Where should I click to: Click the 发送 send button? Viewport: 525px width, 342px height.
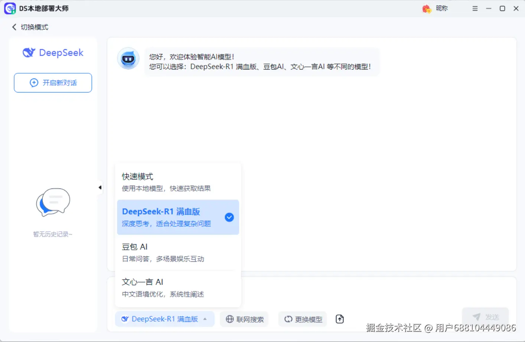(x=485, y=316)
